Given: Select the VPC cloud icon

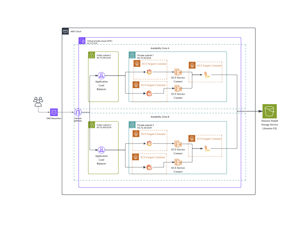Looking at the screenshot, I should 82,41.
